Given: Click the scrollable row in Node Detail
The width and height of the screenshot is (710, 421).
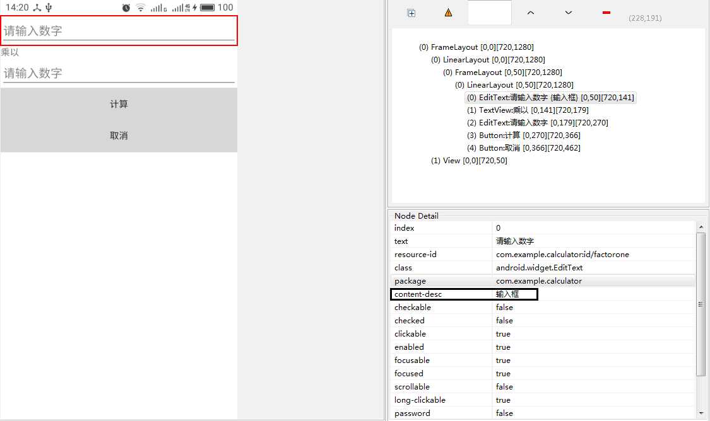Looking at the screenshot, I should pyautogui.click(x=543, y=386).
